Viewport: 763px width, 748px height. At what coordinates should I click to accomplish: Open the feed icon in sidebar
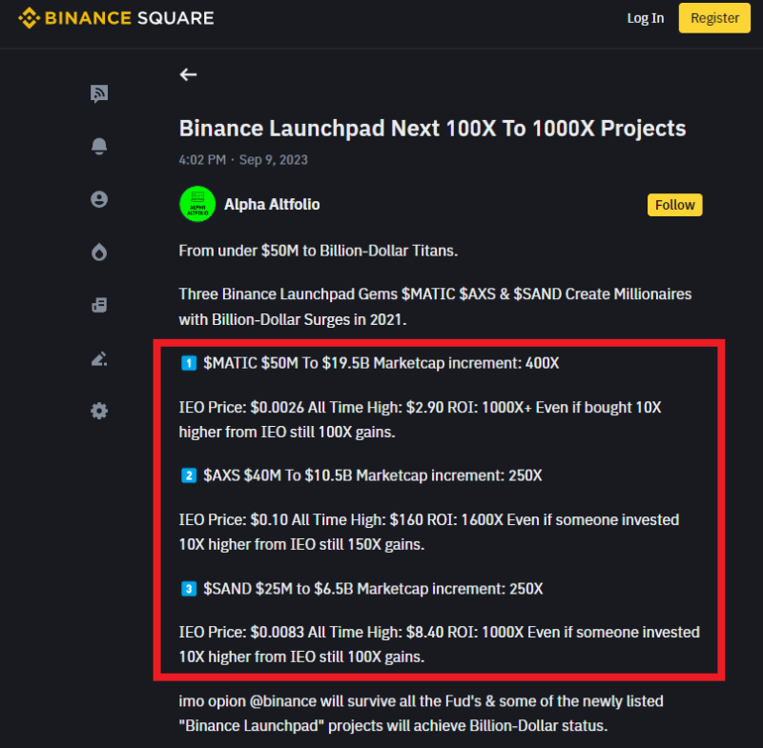click(99, 93)
